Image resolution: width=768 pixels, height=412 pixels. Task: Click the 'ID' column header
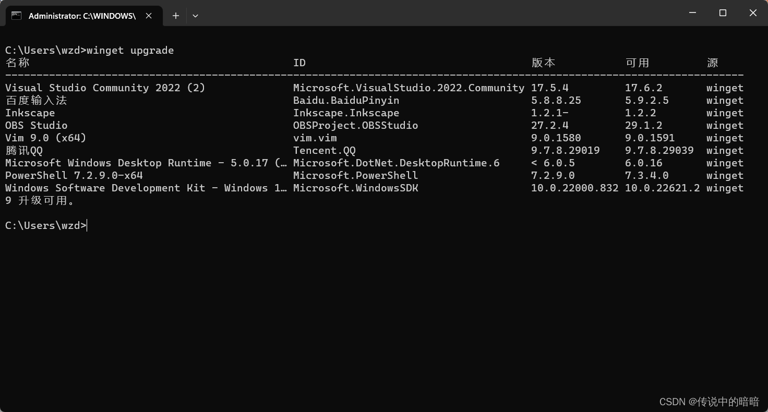point(299,63)
